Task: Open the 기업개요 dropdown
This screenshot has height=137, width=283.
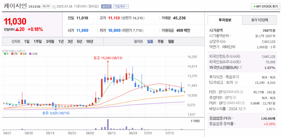Action: (x=121, y=7)
